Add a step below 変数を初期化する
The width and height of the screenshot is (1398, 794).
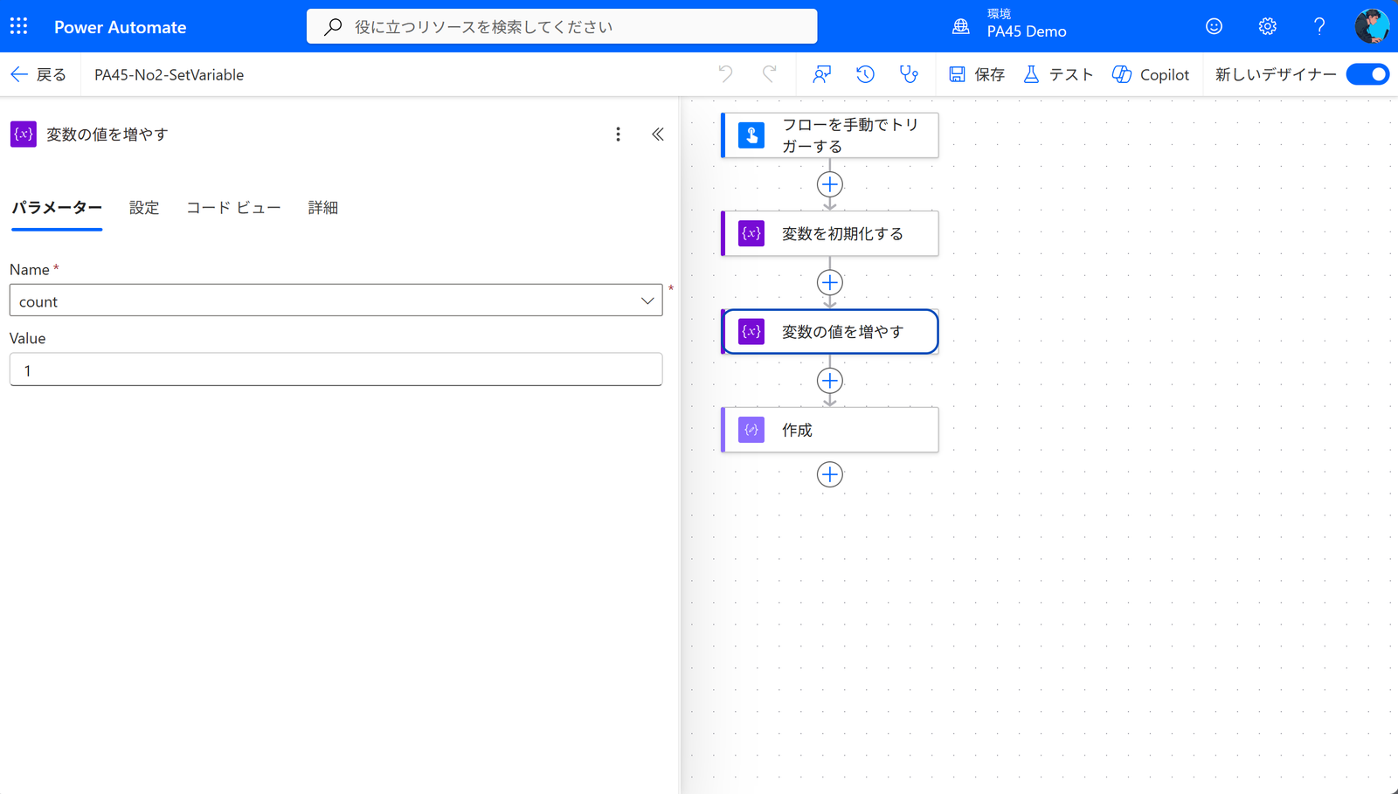click(x=830, y=282)
